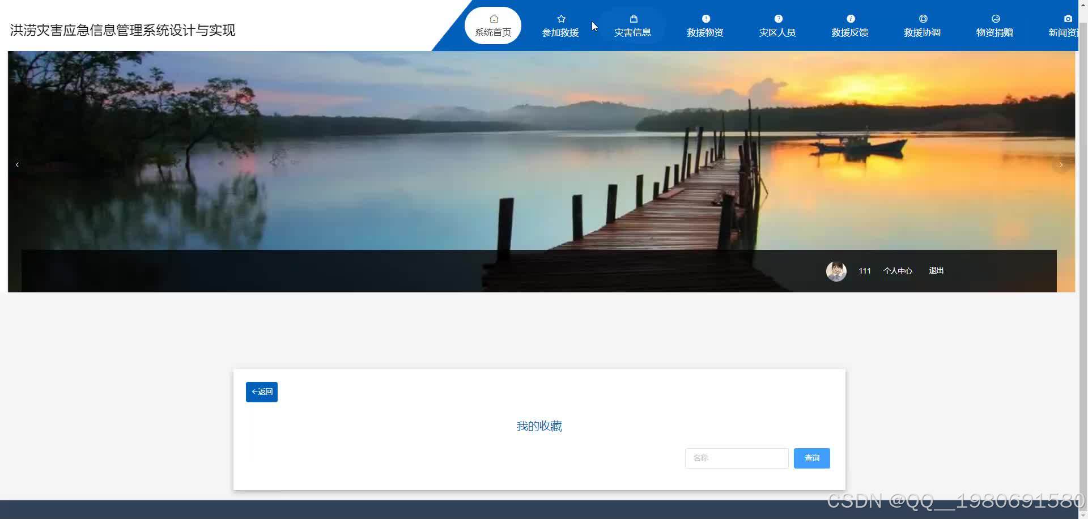The image size is (1088, 519).
Task: Click the camera icon above 新闻资讯
Action: click(1068, 18)
